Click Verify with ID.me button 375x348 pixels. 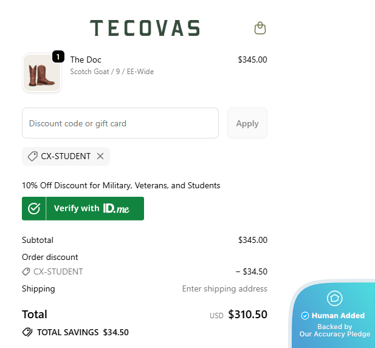coord(83,208)
